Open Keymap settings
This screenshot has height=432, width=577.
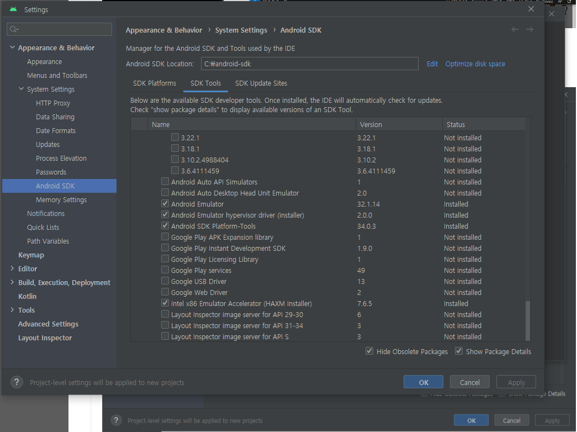point(31,255)
